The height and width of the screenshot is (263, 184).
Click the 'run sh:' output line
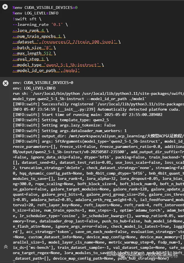pos(99,93)
